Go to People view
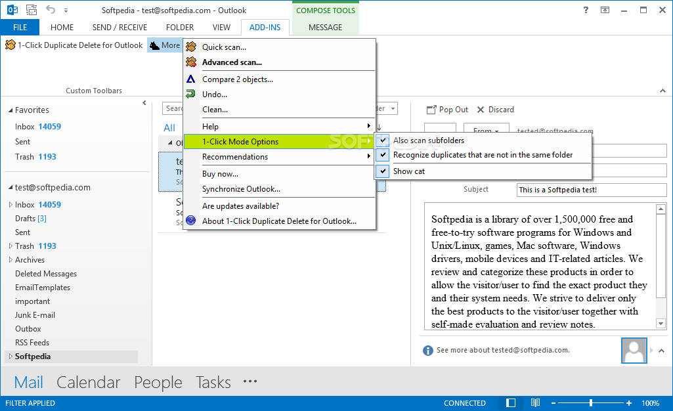 click(x=158, y=382)
